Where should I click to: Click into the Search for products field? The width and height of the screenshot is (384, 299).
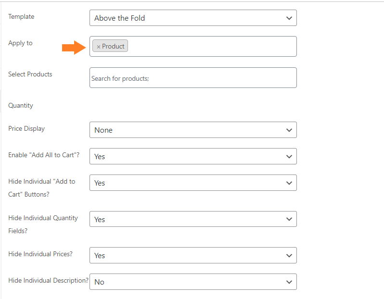pyautogui.click(x=193, y=78)
